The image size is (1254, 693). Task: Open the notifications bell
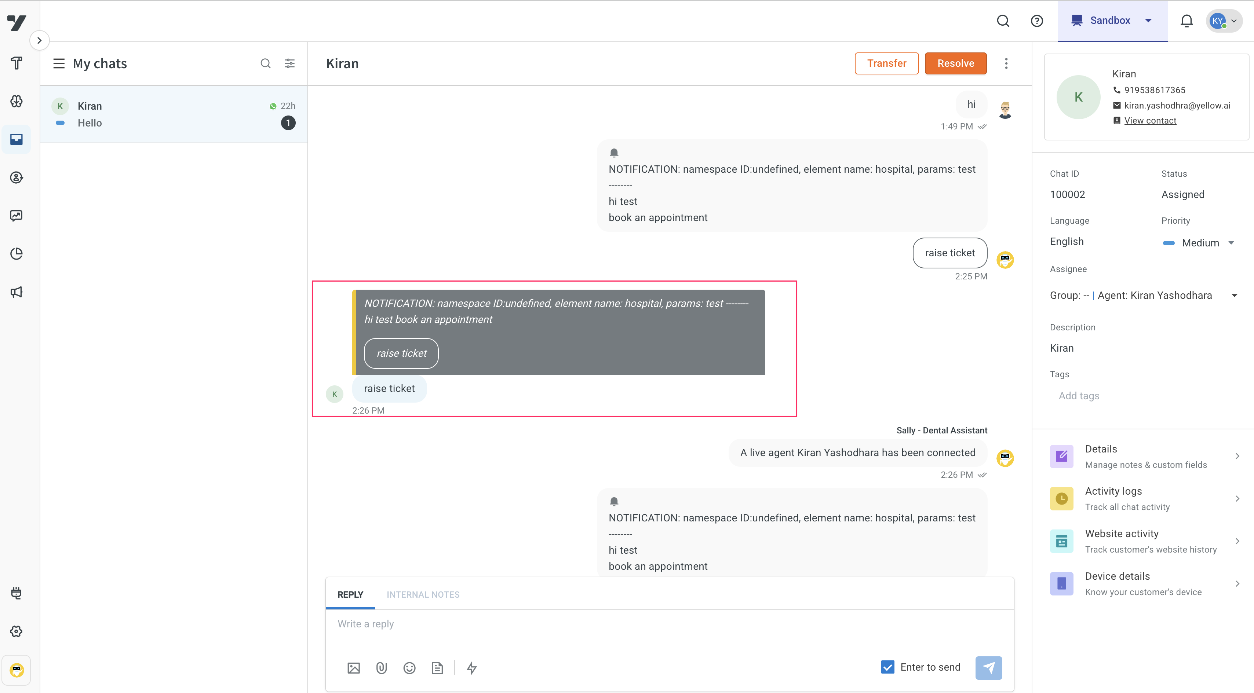(1186, 21)
